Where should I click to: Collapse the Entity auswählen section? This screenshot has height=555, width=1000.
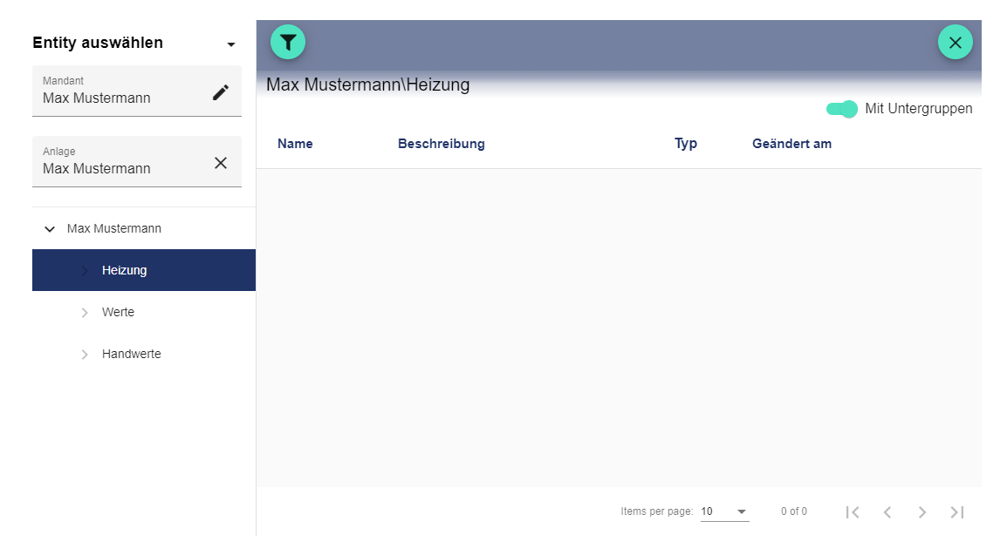(x=230, y=44)
